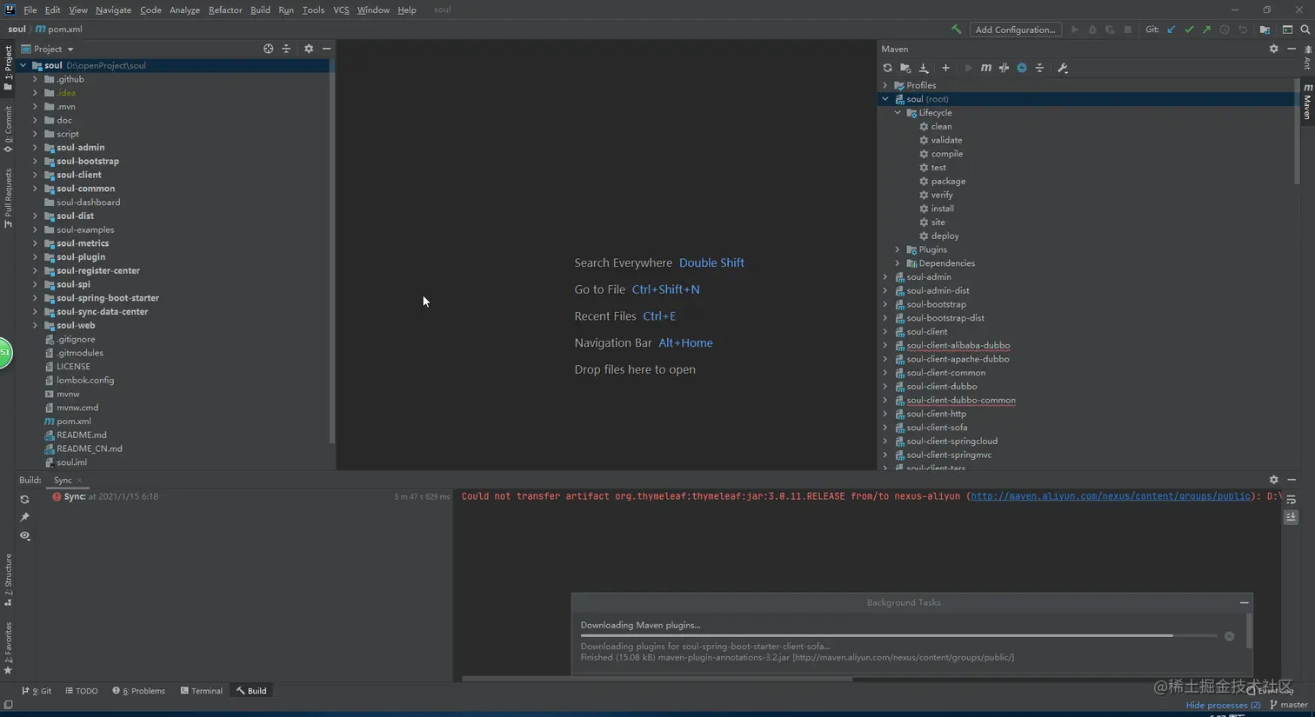Expand Maven Dependencies node

click(898, 263)
